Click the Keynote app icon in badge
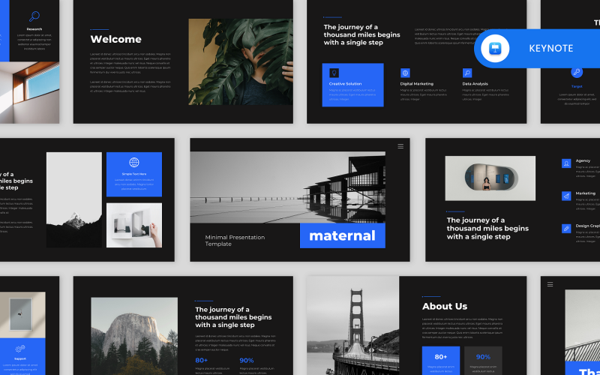600x375 pixels. [495, 48]
